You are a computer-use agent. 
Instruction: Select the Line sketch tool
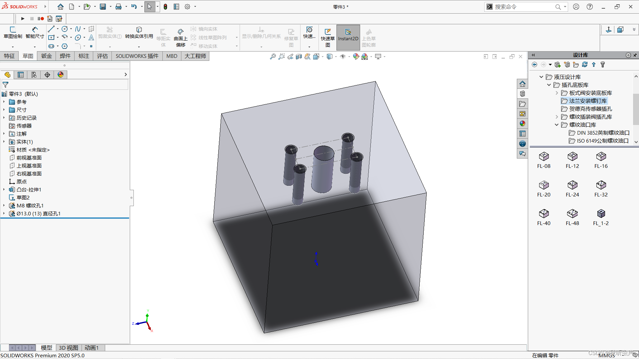tap(51, 29)
